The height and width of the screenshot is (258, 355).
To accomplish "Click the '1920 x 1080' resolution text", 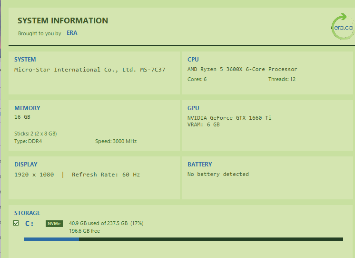I will 34,175.
